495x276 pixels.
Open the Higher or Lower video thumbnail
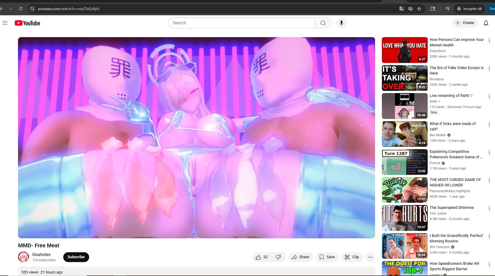pyautogui.click(x=405, y=190)
